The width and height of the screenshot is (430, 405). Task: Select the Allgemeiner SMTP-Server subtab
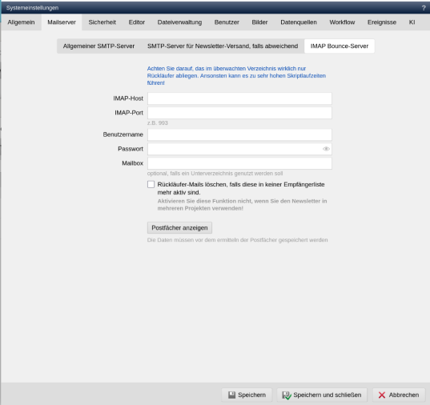coord(98,46)
